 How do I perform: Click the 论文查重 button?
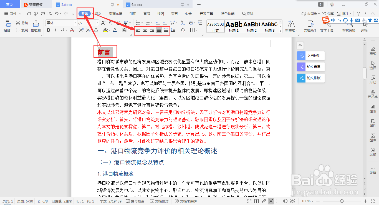point(310,67)
